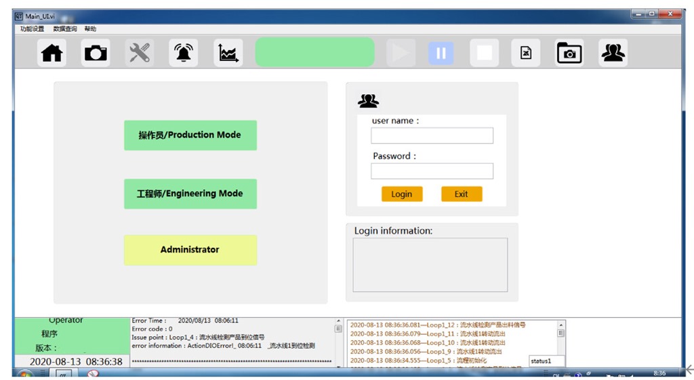Click the 'Error code : 0' line
This screenshot has height=380, width=694.
[x=152, y=329]
